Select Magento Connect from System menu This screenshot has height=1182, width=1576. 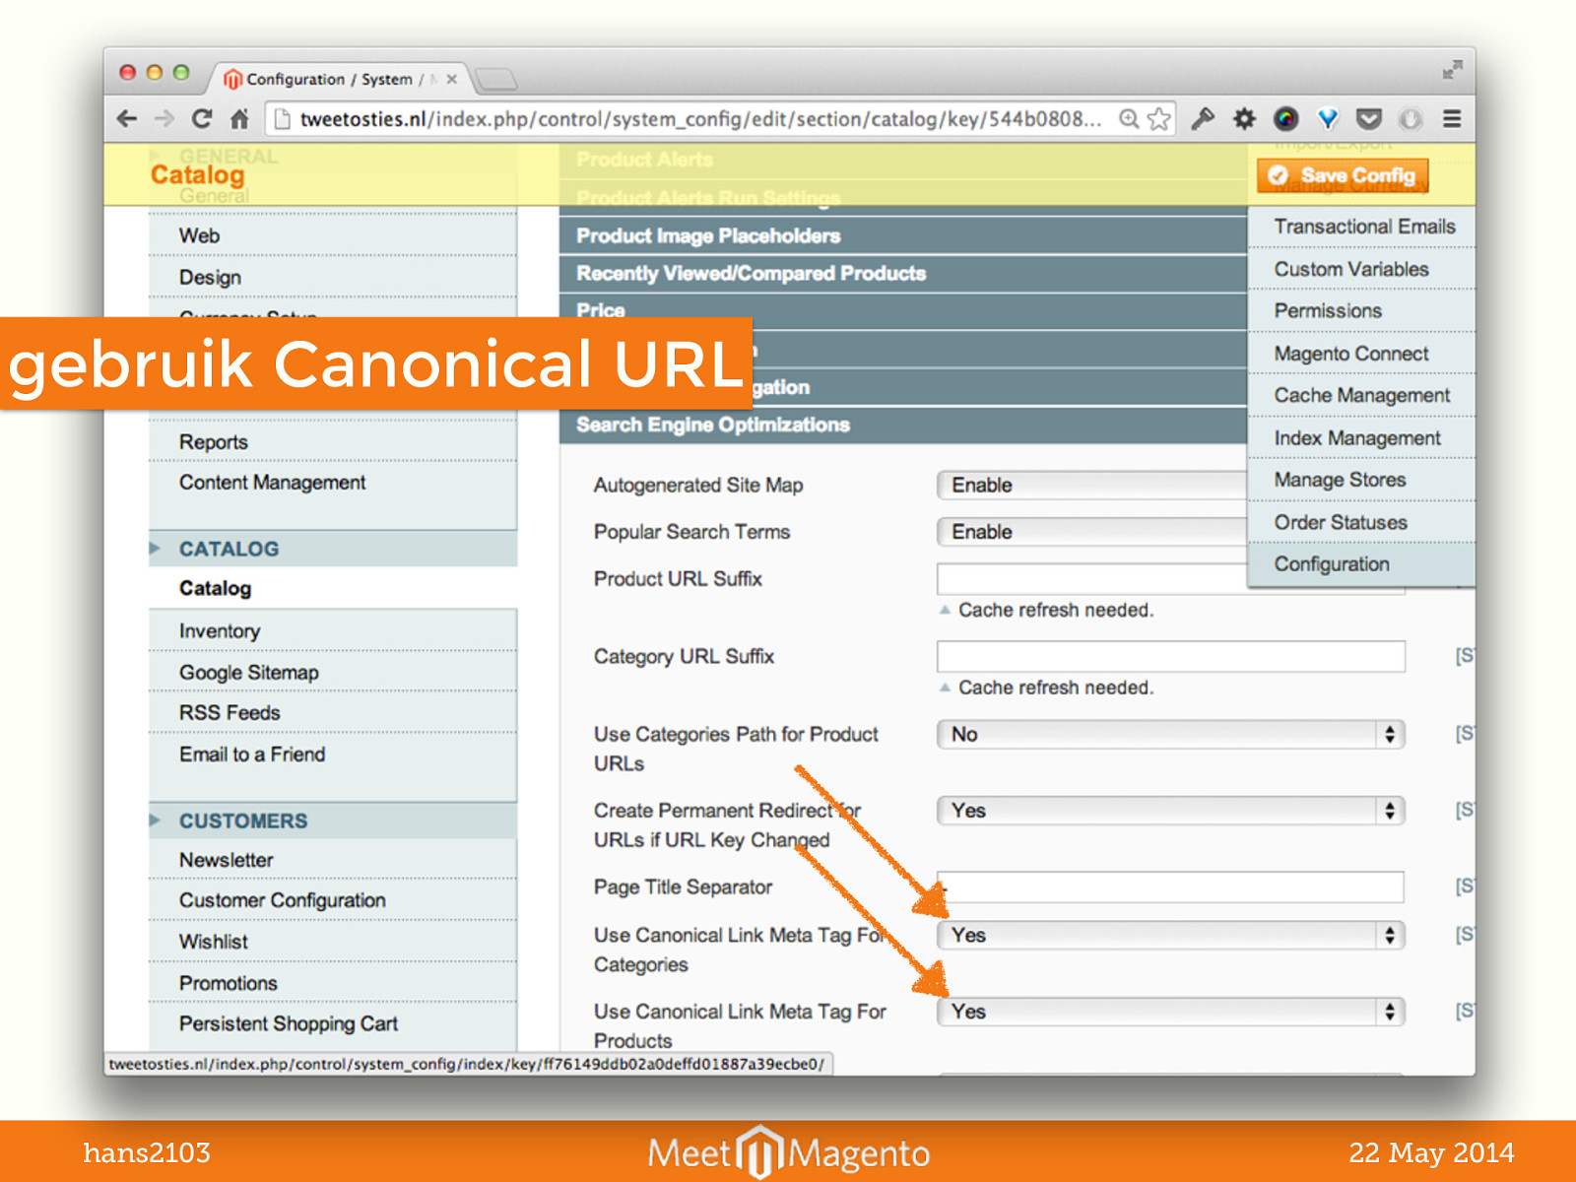coord(1351,354)
